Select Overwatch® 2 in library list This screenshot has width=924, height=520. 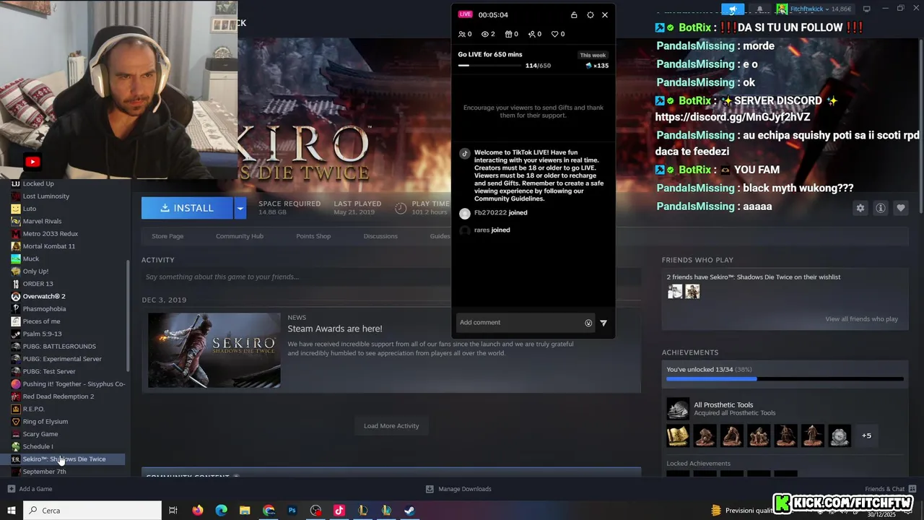click(x=43, y=296)
